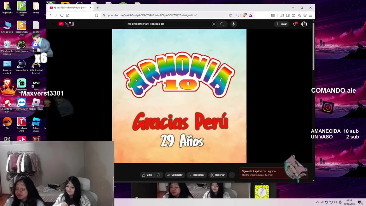Click the YouTube search magnifier button
The image size is (366, 206).
(x=222, y=24)
